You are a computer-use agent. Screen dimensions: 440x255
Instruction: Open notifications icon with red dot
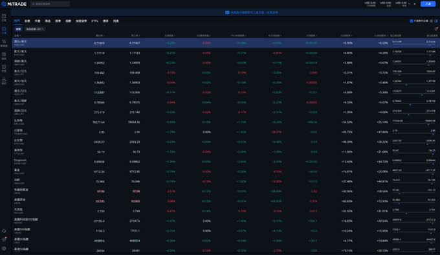tap(4, 239)
